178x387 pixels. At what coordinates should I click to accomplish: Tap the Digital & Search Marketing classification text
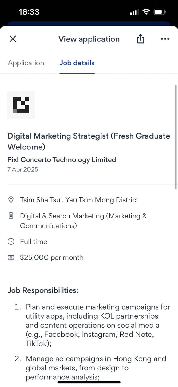83,219
